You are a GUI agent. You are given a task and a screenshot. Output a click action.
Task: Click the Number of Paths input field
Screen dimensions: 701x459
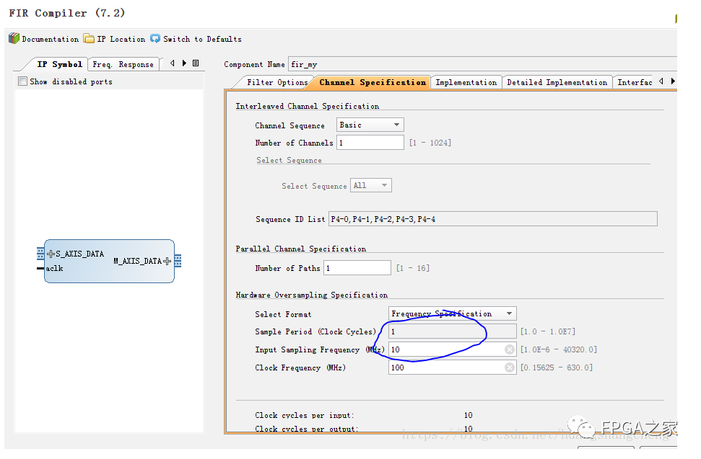coord(357,268)
